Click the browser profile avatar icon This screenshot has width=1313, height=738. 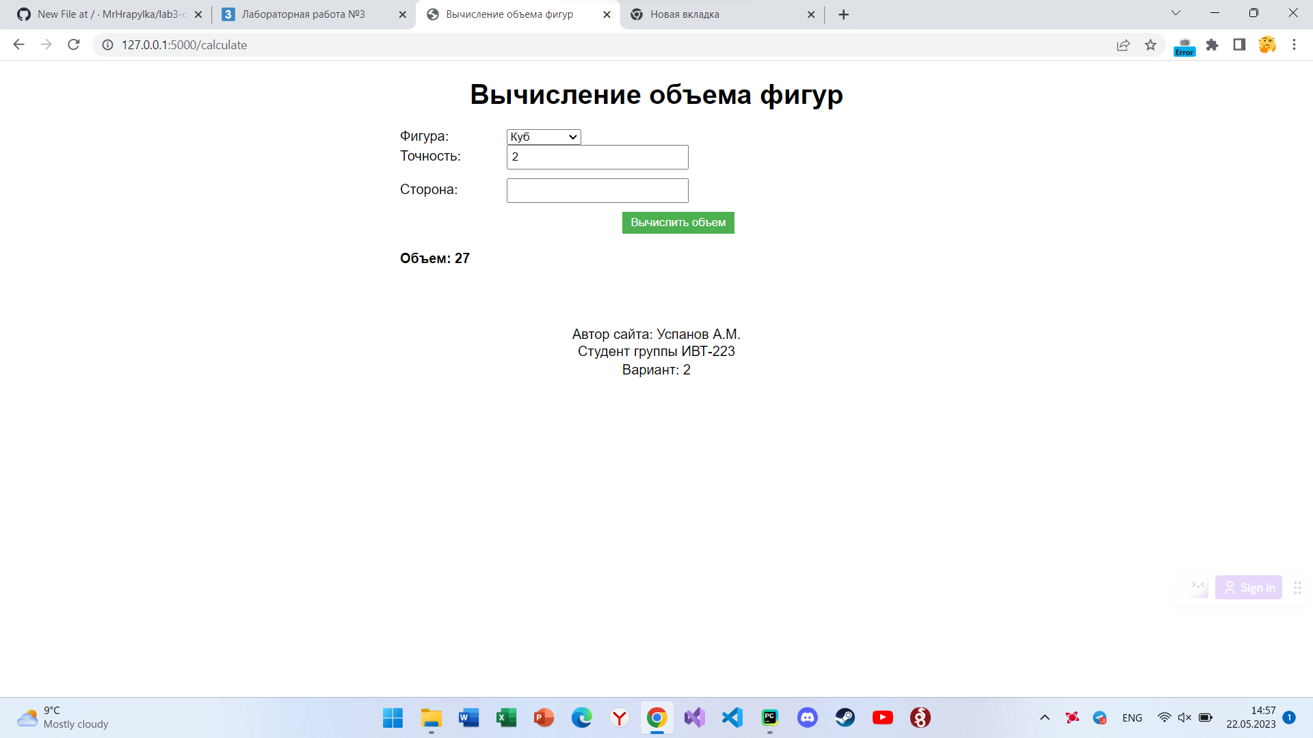(x=1267, y=45)
